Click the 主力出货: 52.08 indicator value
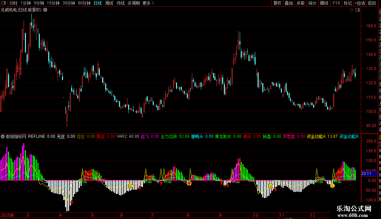 coord(175,136)
